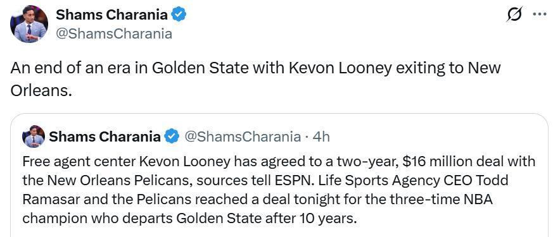Open the quoted post via the 4h timestamp

(x=321, y=137)
